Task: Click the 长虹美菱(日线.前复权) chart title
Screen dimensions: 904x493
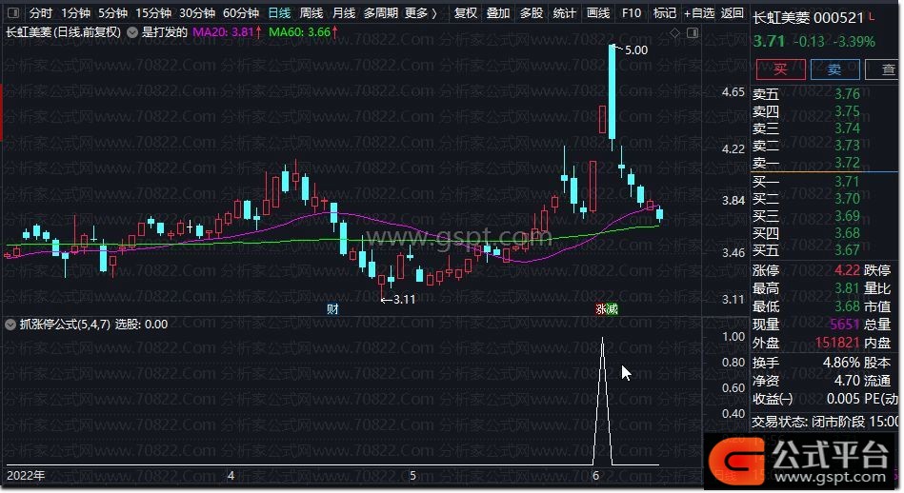Action: pos(64,32)
